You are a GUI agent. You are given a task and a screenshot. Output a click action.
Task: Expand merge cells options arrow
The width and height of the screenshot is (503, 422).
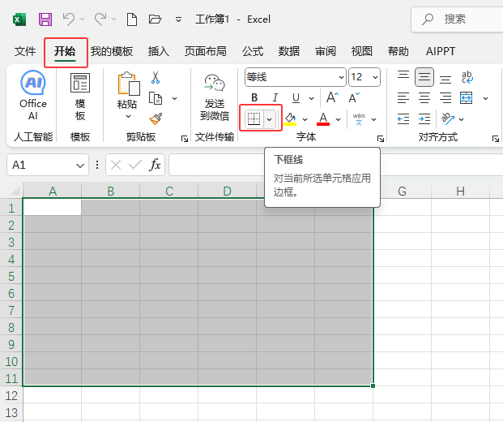point(486,98)
